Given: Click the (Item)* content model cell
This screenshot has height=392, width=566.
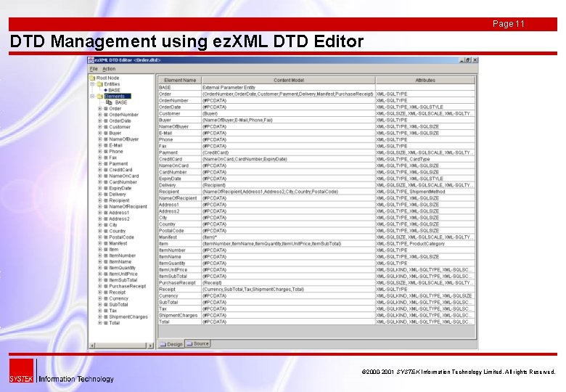Looking at the screenshot, I should click(x=288, y=237).
